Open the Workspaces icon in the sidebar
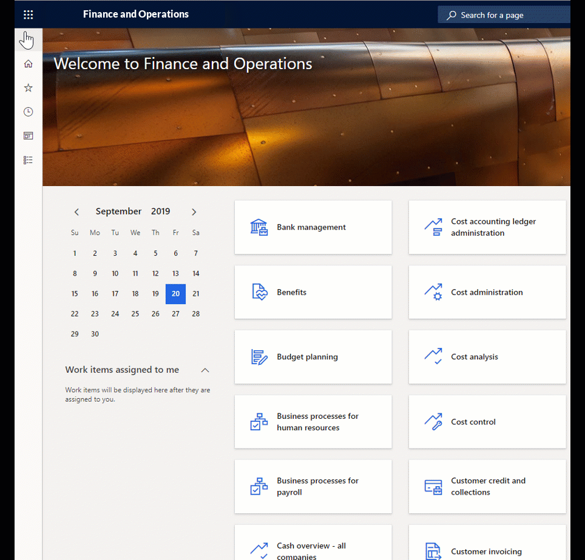585x560 pixels. tap(28, 136)
